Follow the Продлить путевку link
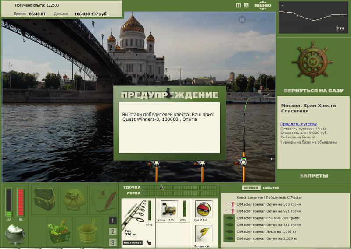Screen dimensions: 351x249 click(x=299, y=124)
